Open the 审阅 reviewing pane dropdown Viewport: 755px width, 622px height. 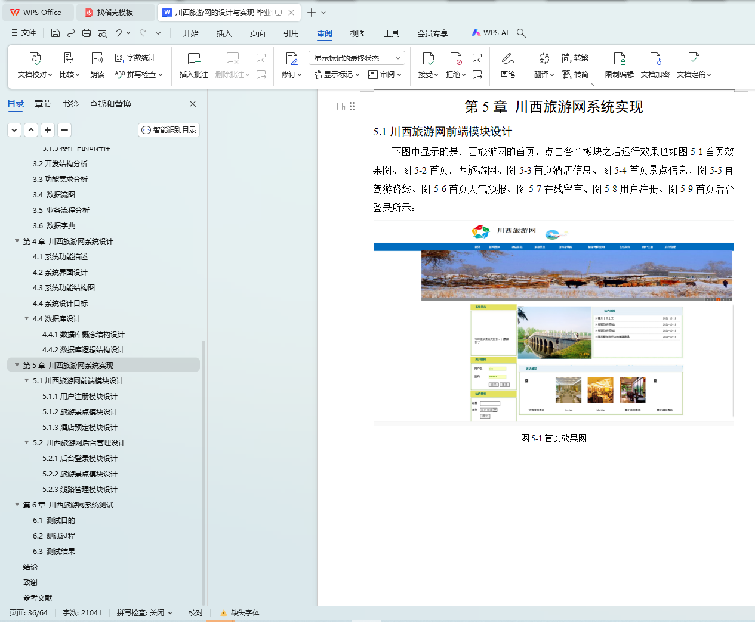coord(385,75)
